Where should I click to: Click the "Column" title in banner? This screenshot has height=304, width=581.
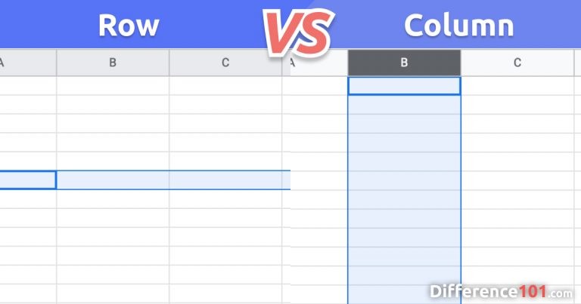(458, 26)
